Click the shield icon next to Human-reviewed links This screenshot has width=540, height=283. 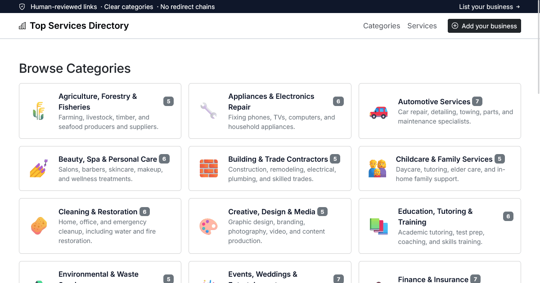pyautogui.click(x=22, y=7)
